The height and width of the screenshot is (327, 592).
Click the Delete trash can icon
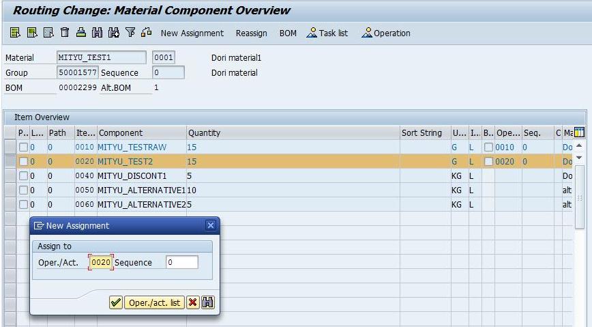pos(65,33)
